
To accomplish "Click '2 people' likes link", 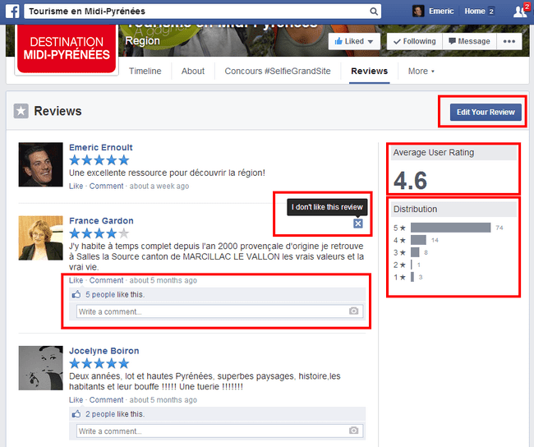I will (100, 414).
